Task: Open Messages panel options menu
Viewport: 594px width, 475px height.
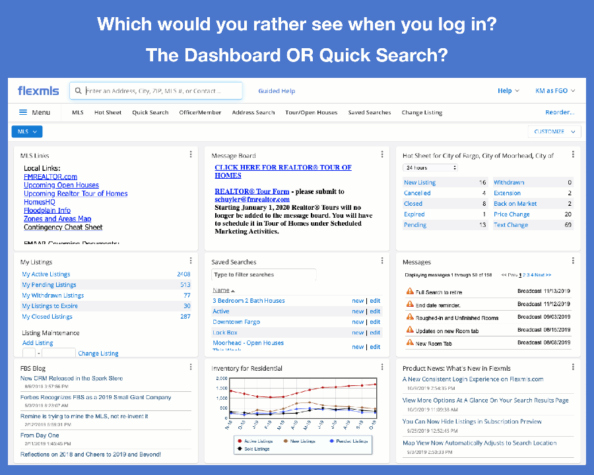Action: tap(573, 261)
